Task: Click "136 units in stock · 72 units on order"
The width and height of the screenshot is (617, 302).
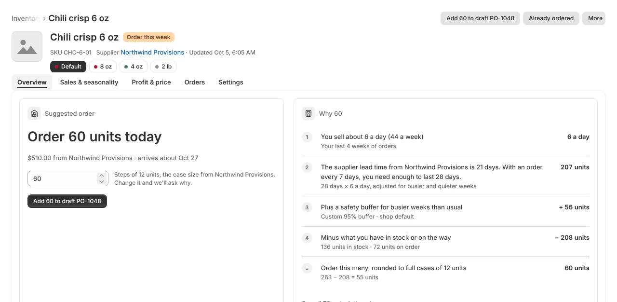Action: [370, 247]
